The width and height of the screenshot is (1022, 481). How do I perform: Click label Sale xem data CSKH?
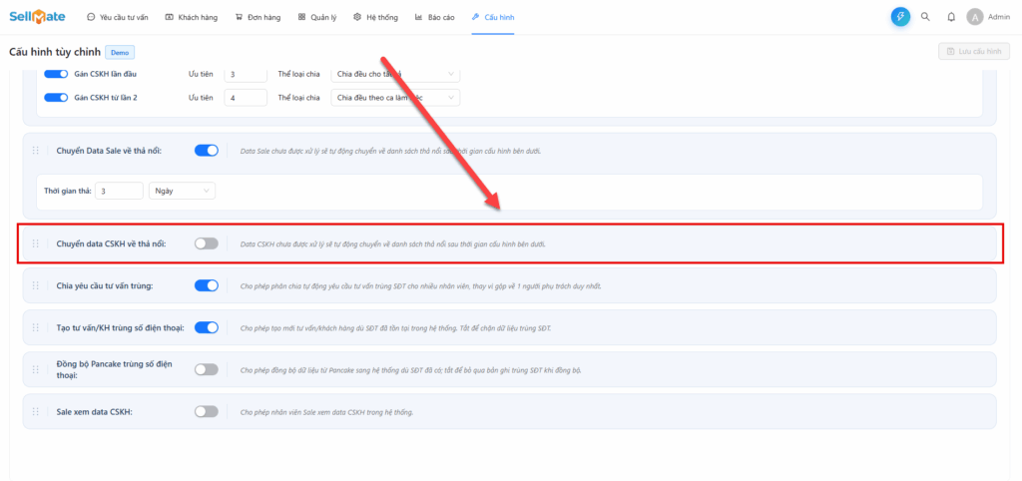point(95,412)
